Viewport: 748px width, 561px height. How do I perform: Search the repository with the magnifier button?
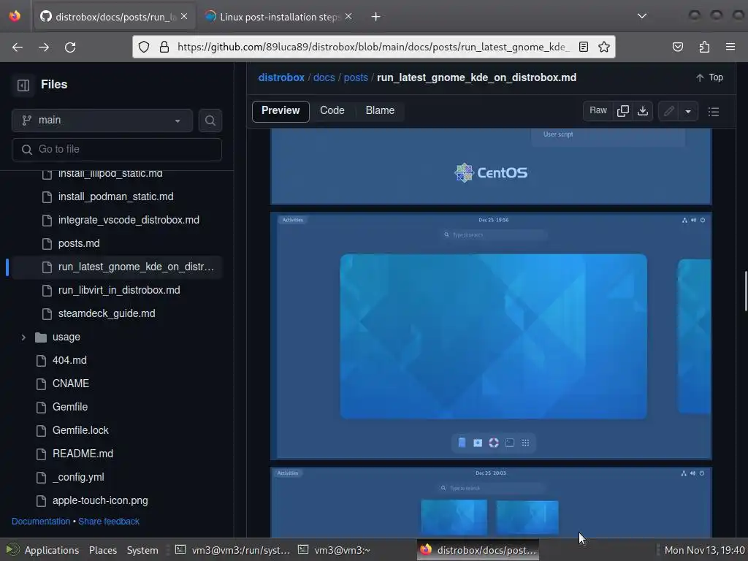click(210, 121)
